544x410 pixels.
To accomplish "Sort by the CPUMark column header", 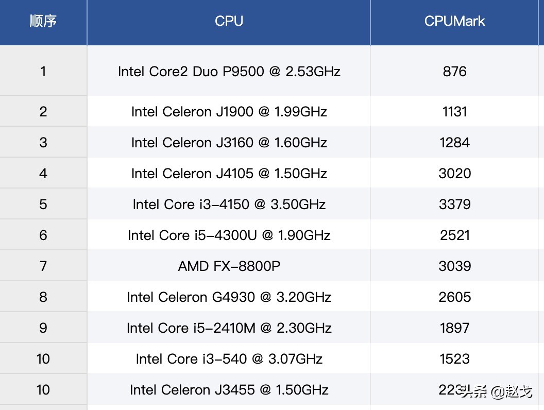I will [x=454, y=21].
